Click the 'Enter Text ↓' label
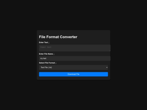 point(44,42)
